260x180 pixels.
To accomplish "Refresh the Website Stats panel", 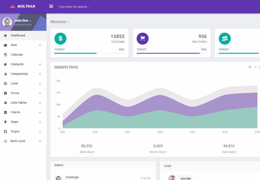I will pos(250,67).
